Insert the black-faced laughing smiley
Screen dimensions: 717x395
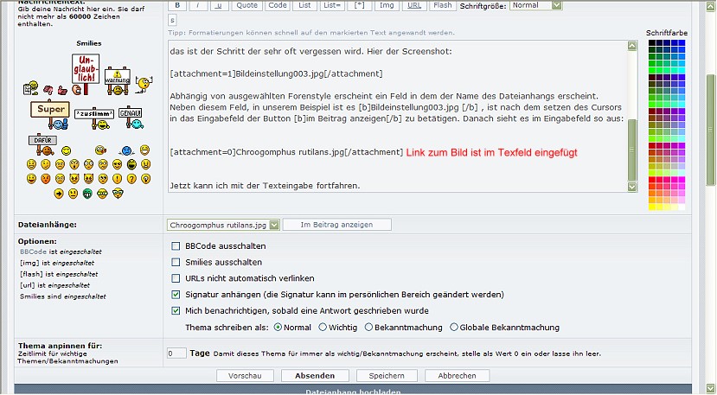[131, 164]
